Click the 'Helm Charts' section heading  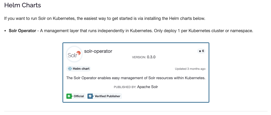pyautogui.click(x=23, y=5)
